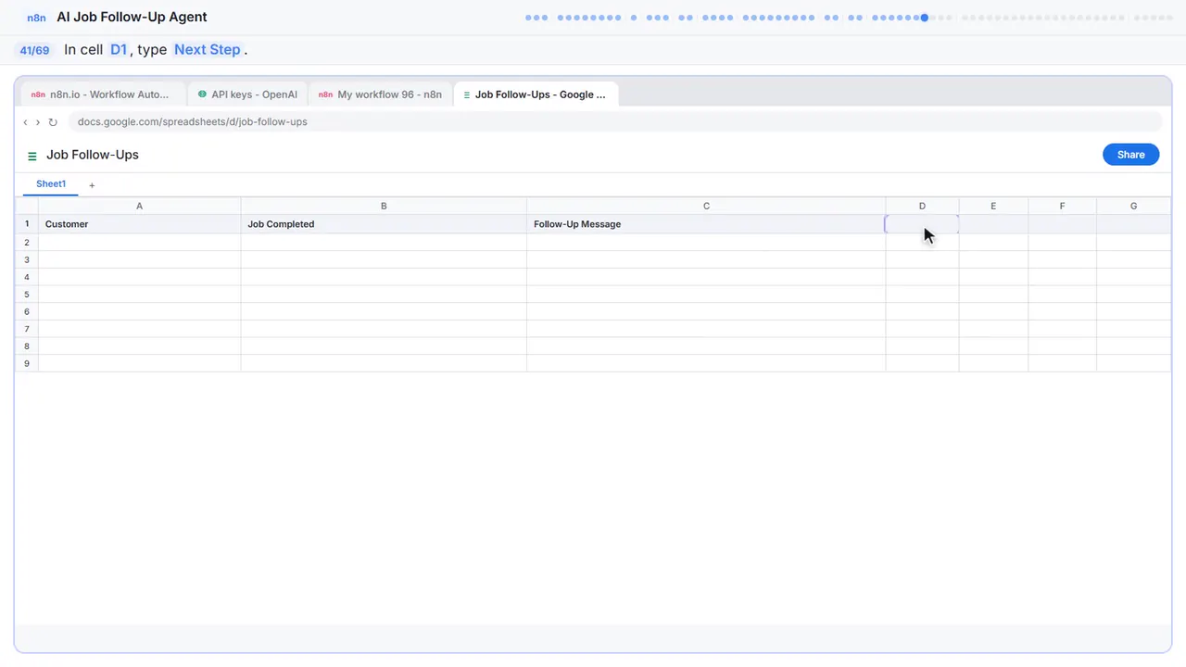The width and height of the screenshot is (1186, 667).
Task: Click the 41/69 step counter badge
Action: (x=34, y=50)
